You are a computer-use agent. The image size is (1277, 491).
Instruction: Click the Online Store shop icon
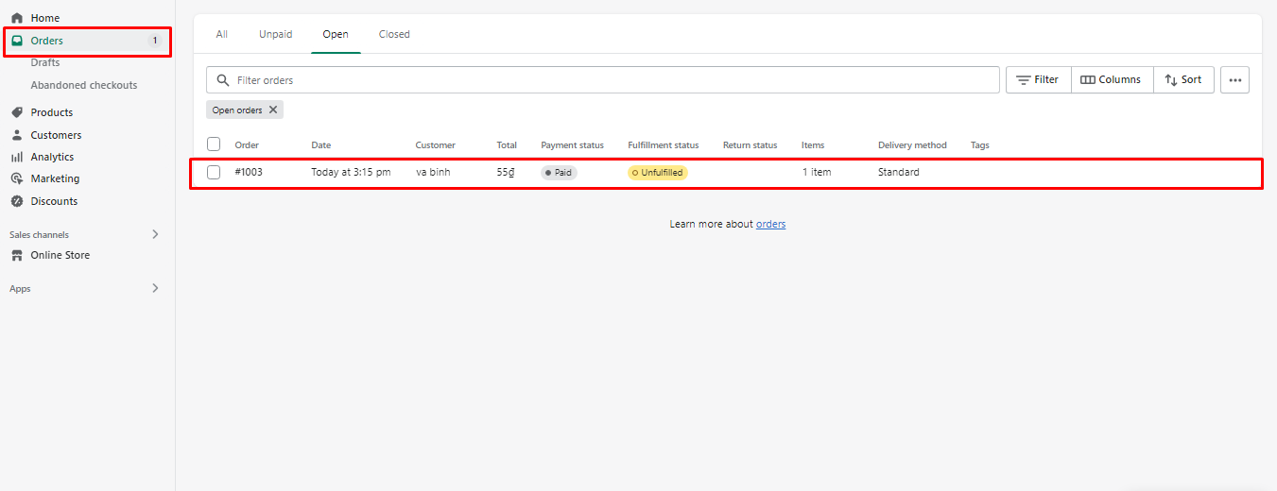(x=17, y=255)
